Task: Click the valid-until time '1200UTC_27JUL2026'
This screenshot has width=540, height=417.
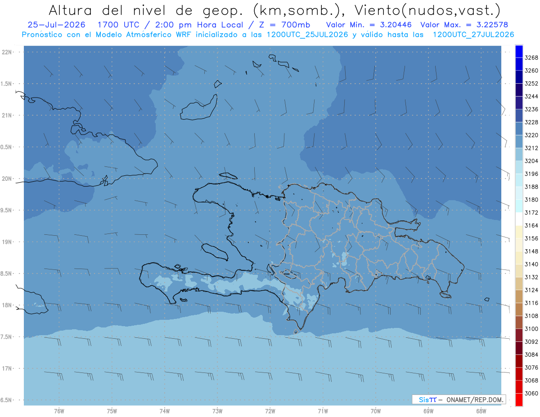Action: (473, 35)
